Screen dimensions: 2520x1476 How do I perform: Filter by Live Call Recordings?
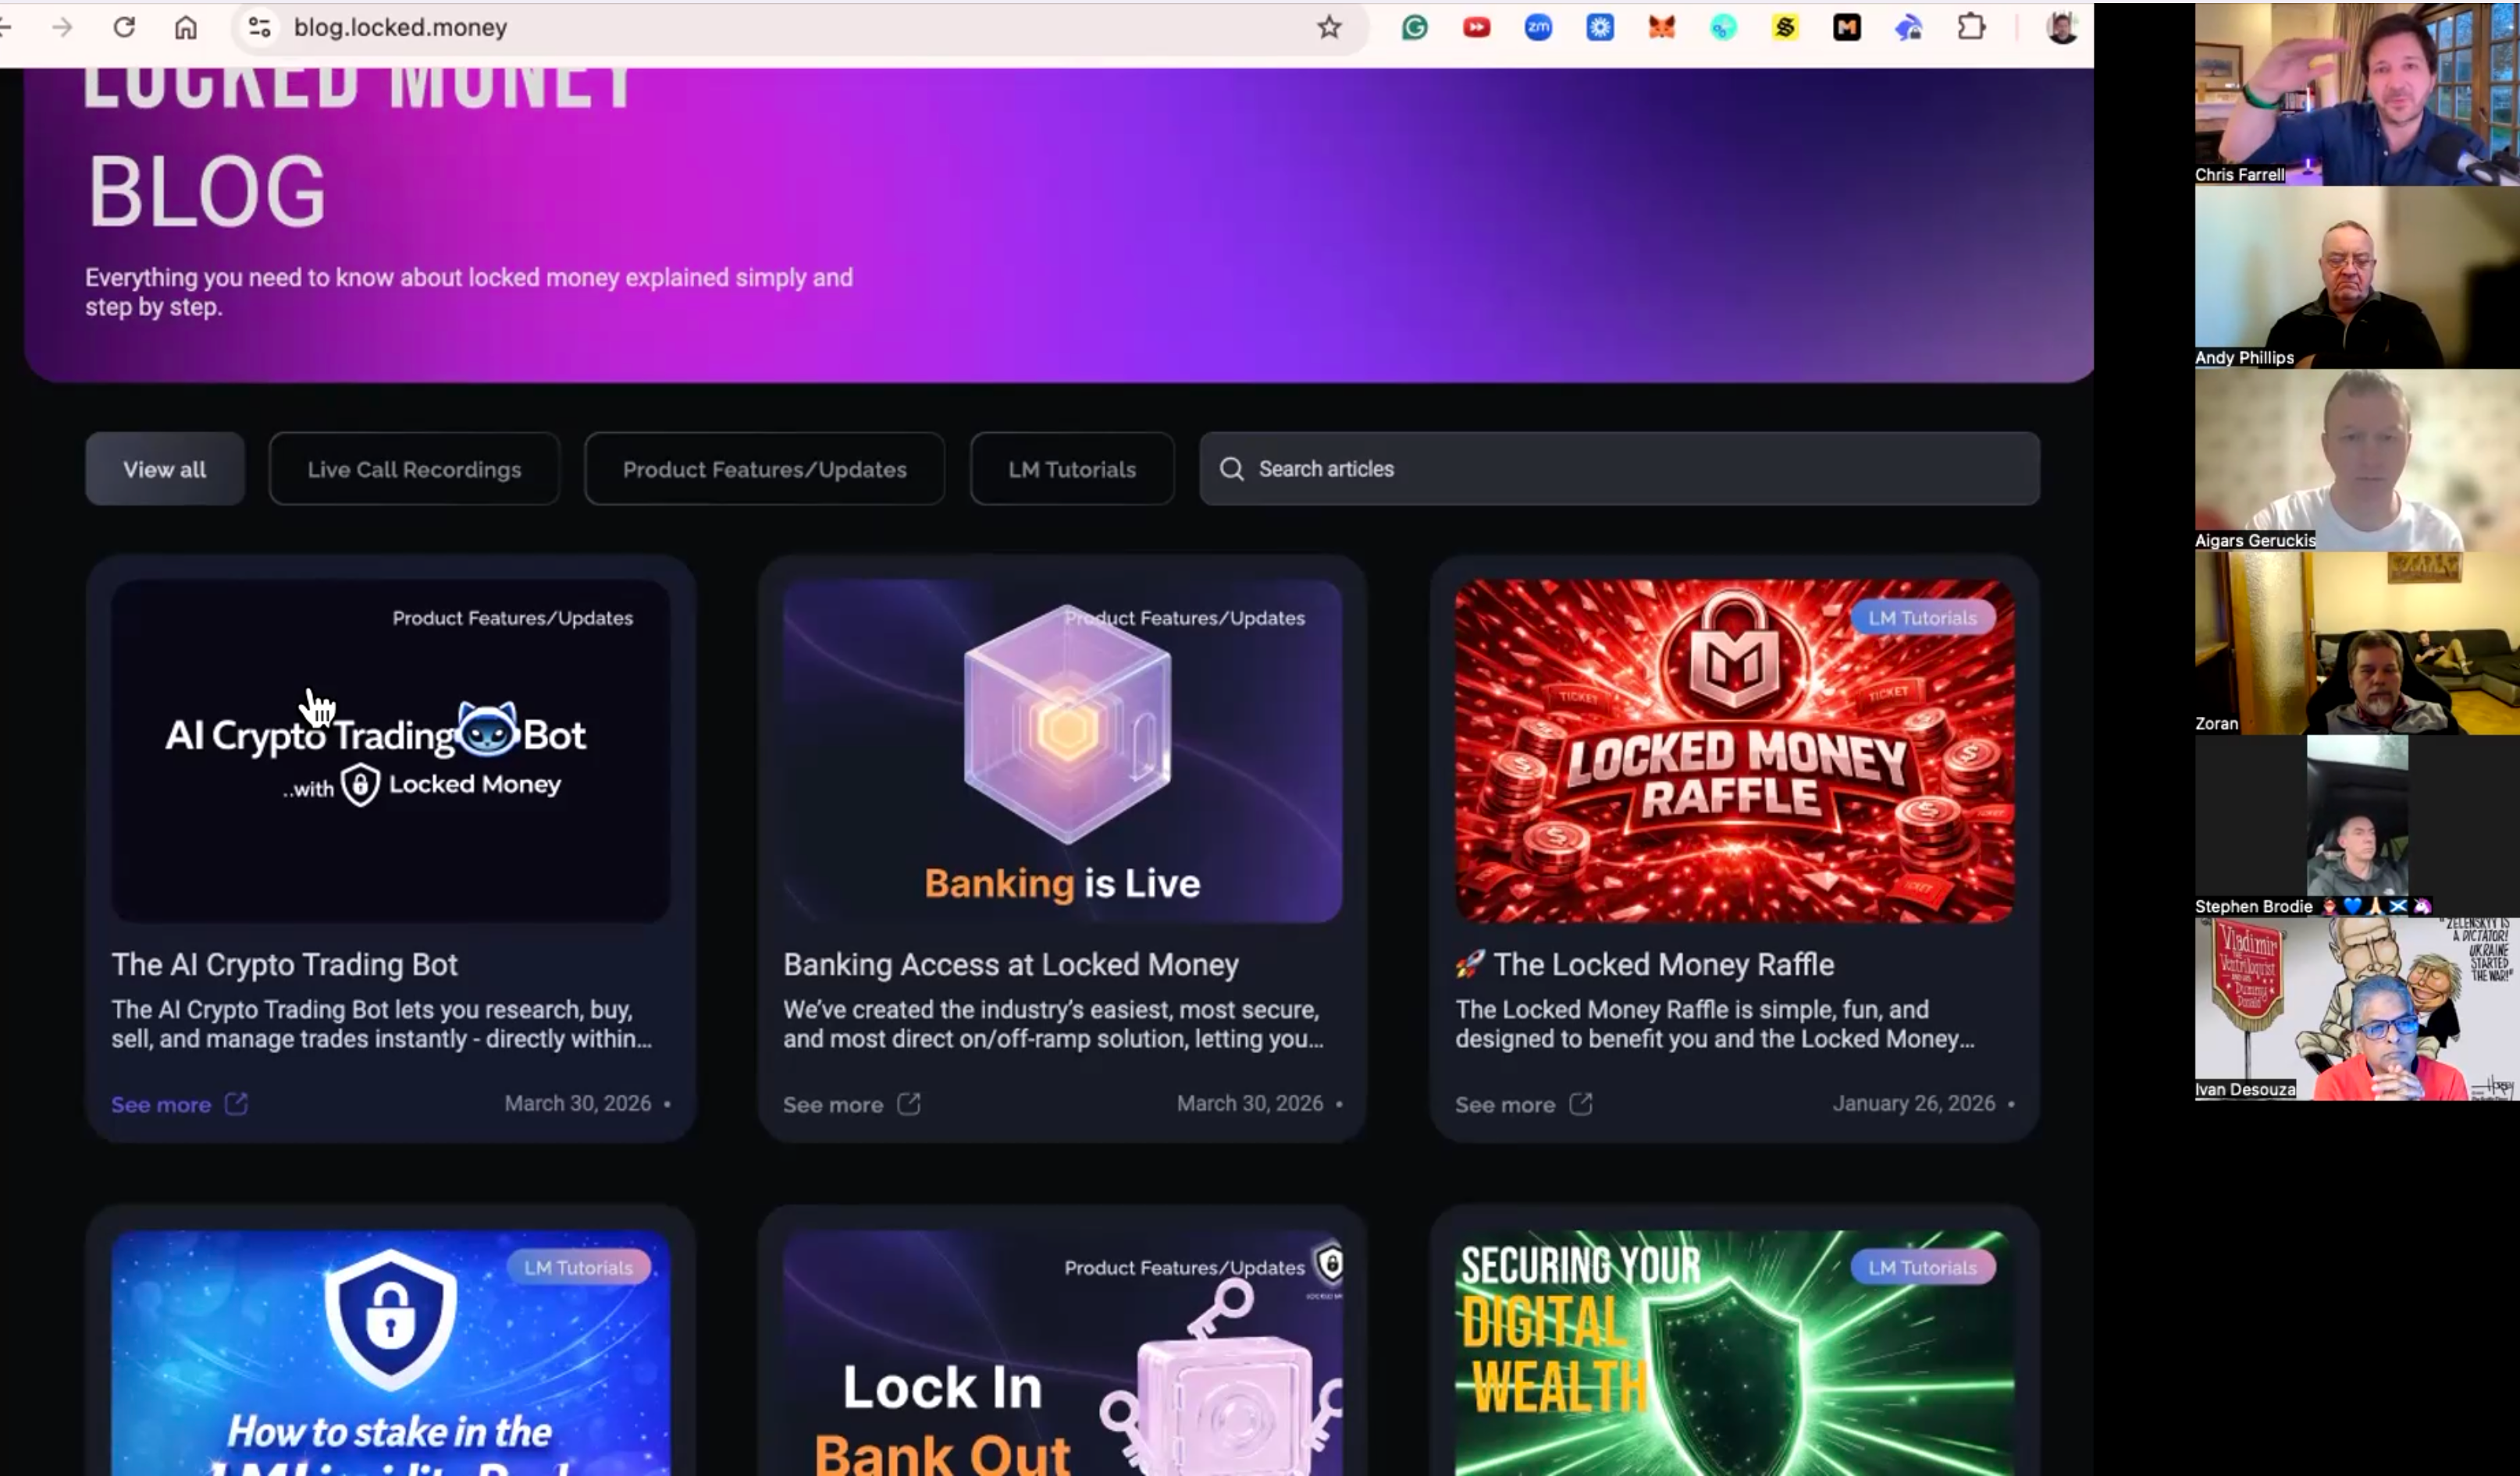coord(414,469)
